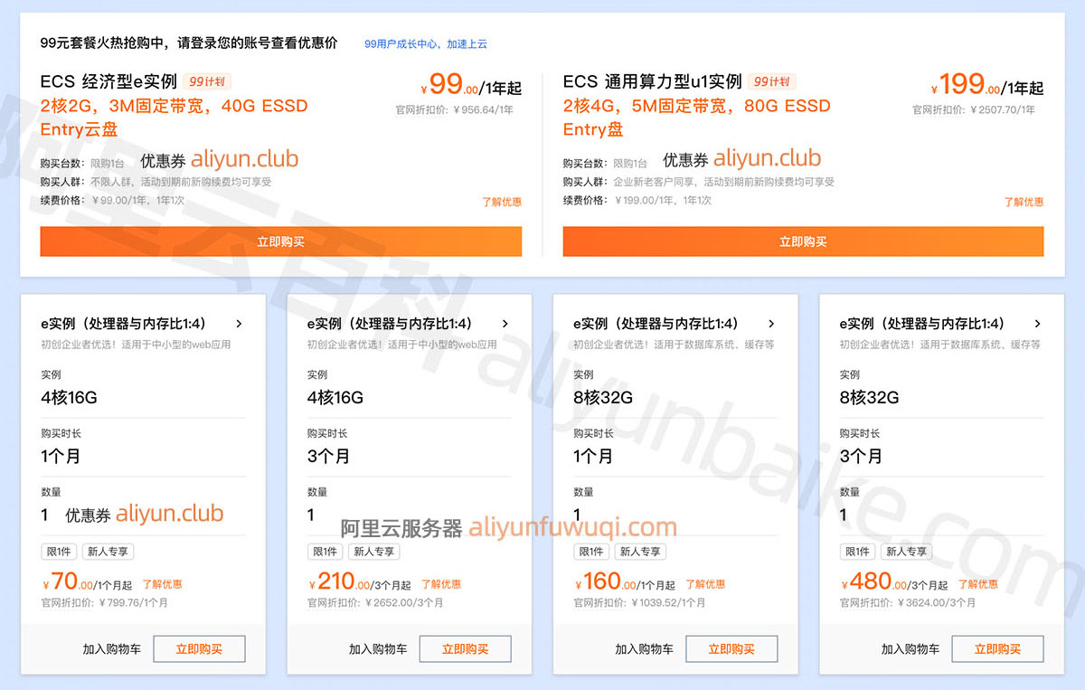Click the 99元套餐火热抢购中 headline
The width and height of the screenshot is (1085, 690).
[x=189, y=43]
